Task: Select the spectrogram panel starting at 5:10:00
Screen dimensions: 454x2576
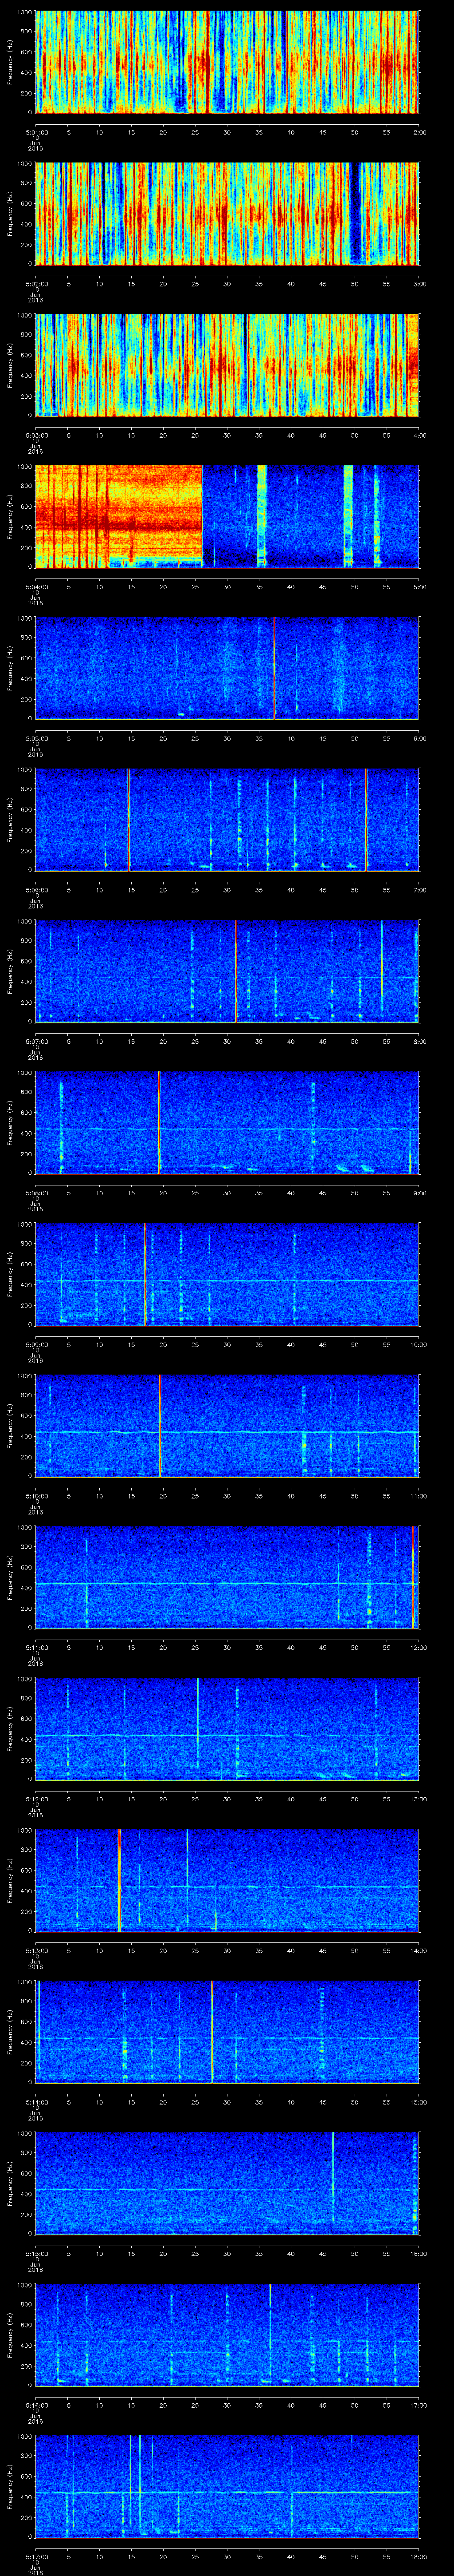Action: tap(227, 1425)
